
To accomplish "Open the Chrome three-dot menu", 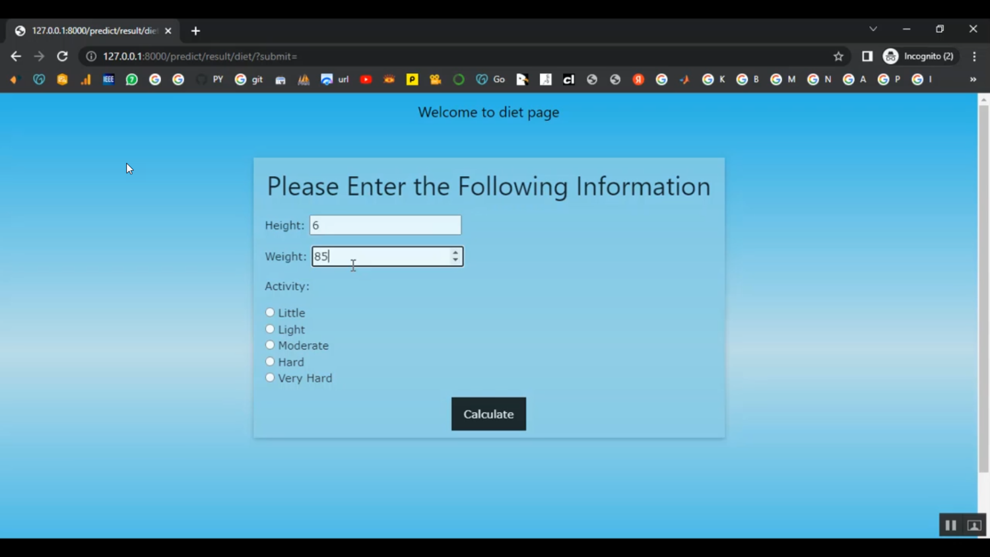I will point(975,57).
